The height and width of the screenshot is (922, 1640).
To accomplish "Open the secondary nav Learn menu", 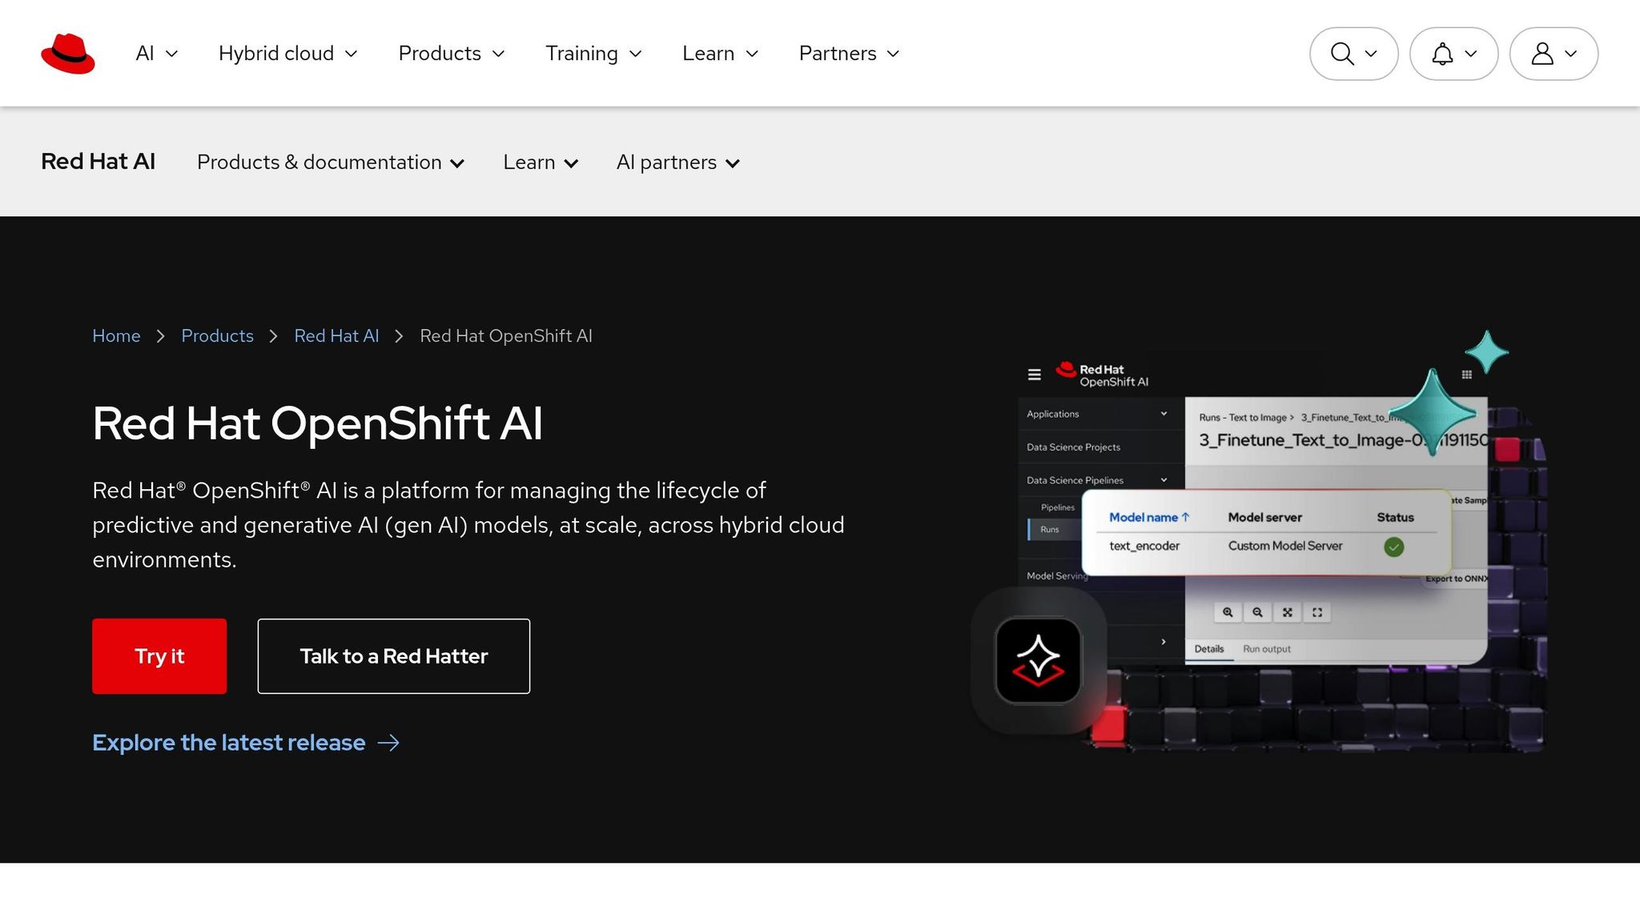I will pos(540,162).
